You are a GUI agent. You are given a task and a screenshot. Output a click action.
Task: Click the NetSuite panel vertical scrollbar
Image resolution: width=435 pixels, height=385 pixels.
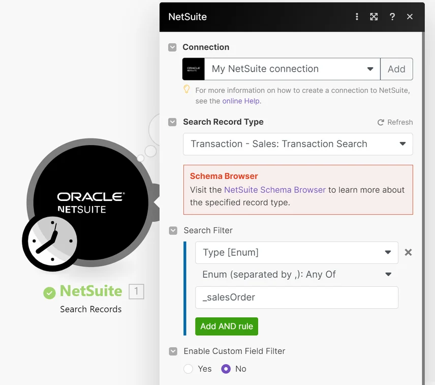coord(423,208)
